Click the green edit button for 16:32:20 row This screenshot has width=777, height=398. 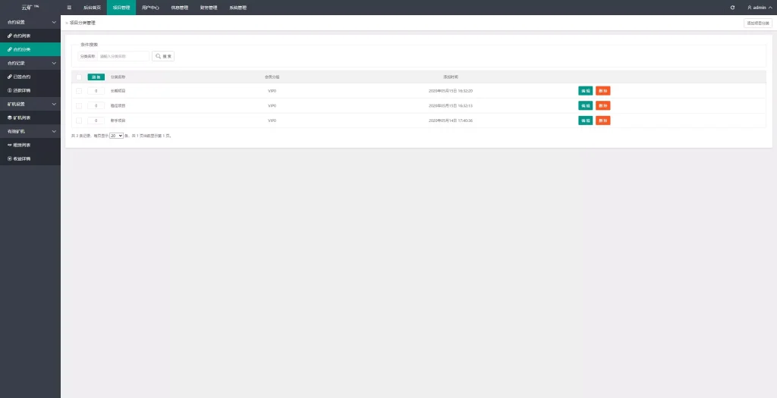[585, 91]
